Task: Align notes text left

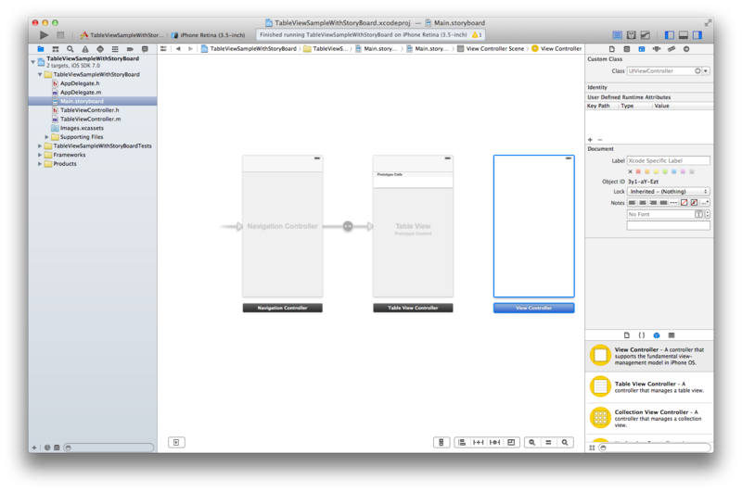Action: point(633,203)
